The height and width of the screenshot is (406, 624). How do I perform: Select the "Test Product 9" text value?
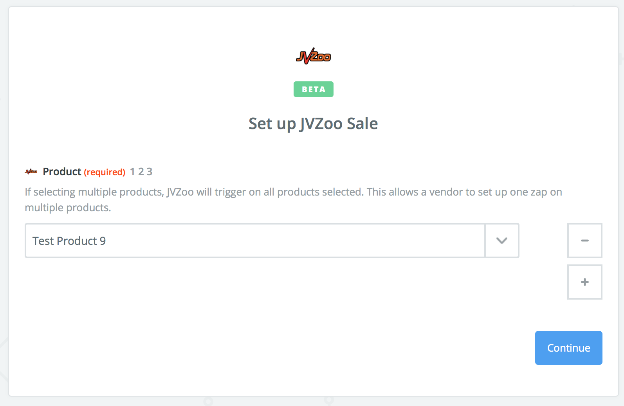click(69, 241)
